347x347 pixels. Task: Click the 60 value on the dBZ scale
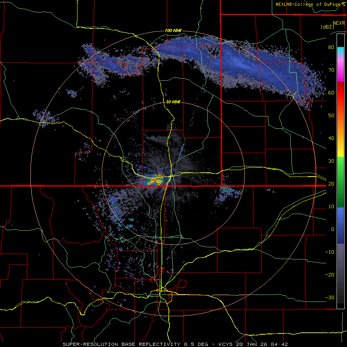(x=331, y=93)
